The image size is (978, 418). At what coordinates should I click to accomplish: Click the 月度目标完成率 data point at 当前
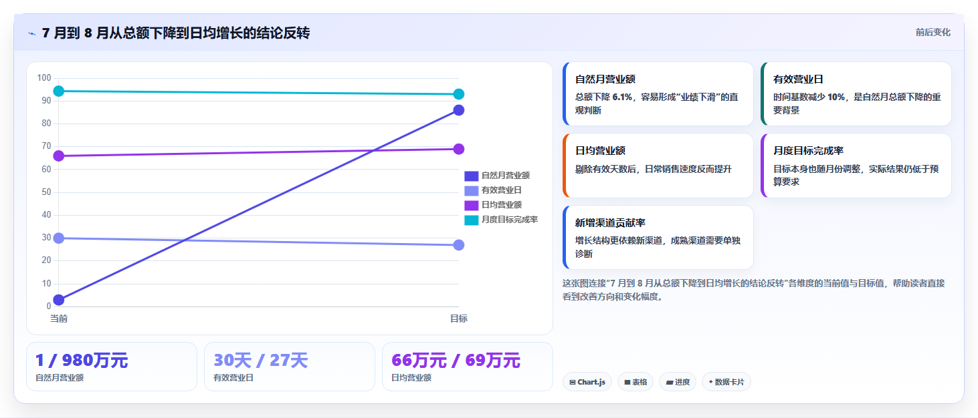[x=59, y=91]
